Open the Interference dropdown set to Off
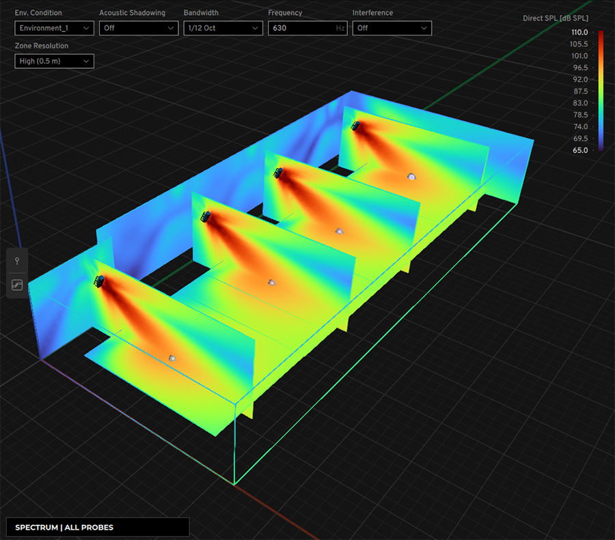Screen dimensions: 615x540 [392, 28]
